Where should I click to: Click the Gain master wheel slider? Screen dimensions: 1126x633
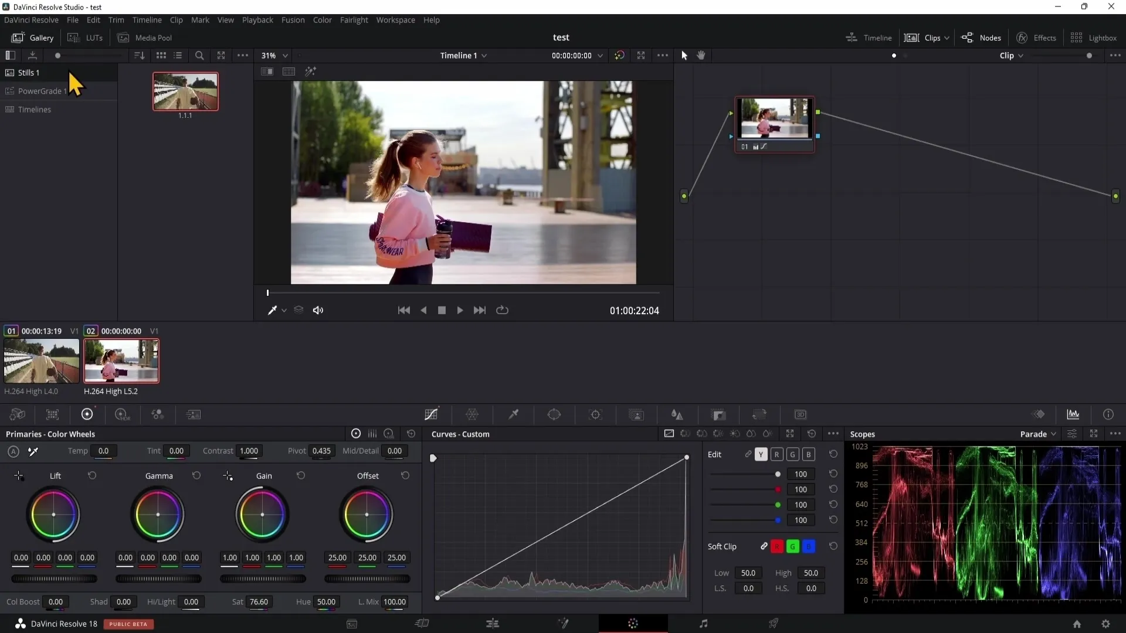(x=263, y=578)
